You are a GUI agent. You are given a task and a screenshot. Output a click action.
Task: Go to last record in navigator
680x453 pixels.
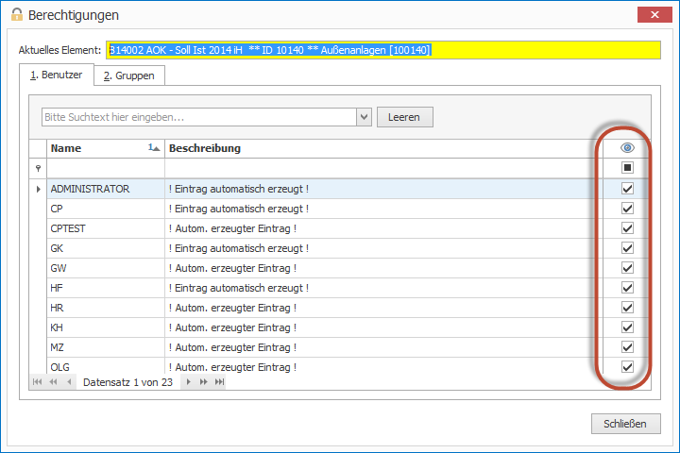(x=219, y=382)
